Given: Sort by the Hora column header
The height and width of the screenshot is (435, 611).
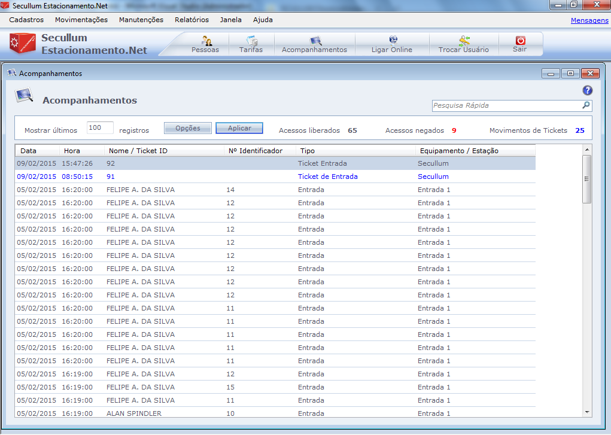Looking at the screenshot, I should [x=81, y=150].
